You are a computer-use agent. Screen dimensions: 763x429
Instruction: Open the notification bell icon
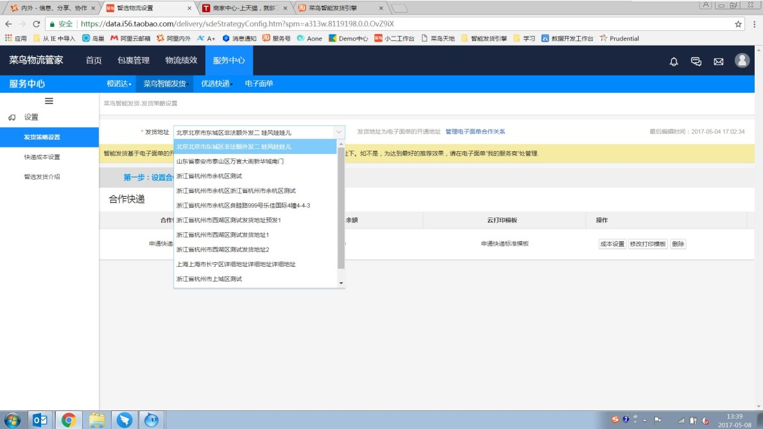coord(673,62)
